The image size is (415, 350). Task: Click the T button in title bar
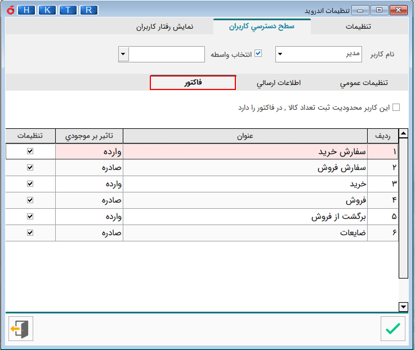[x=68, y=10]
